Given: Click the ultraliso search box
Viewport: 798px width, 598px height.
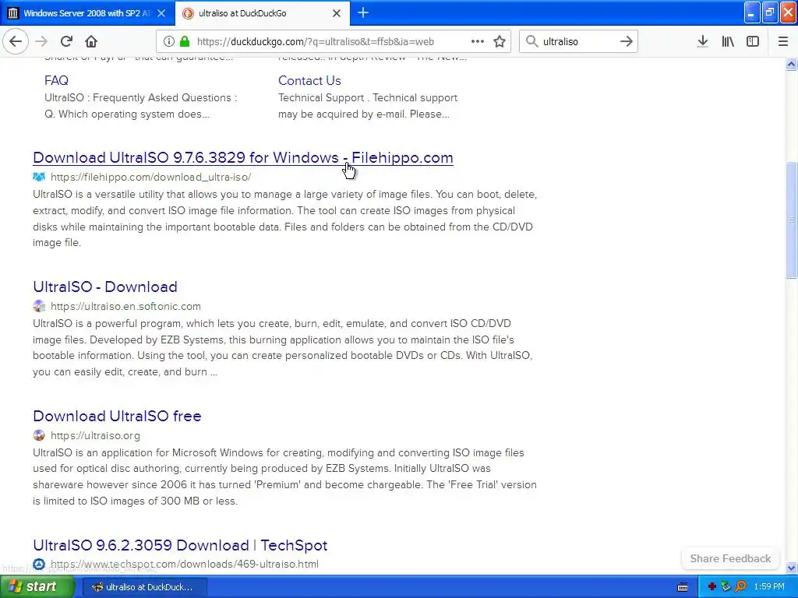Looking at the screenshot, I should pos(577,41).
